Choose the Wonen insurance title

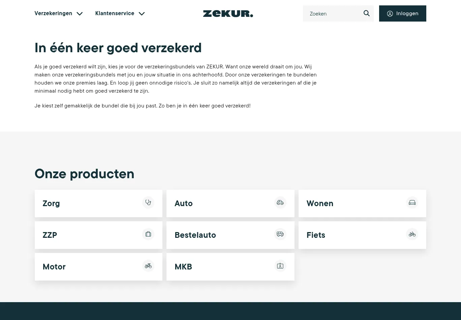coord(320,203)
